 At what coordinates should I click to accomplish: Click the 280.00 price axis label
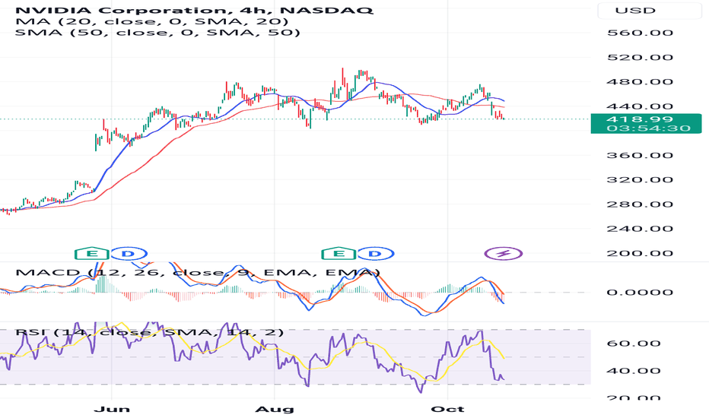(640, 204)
